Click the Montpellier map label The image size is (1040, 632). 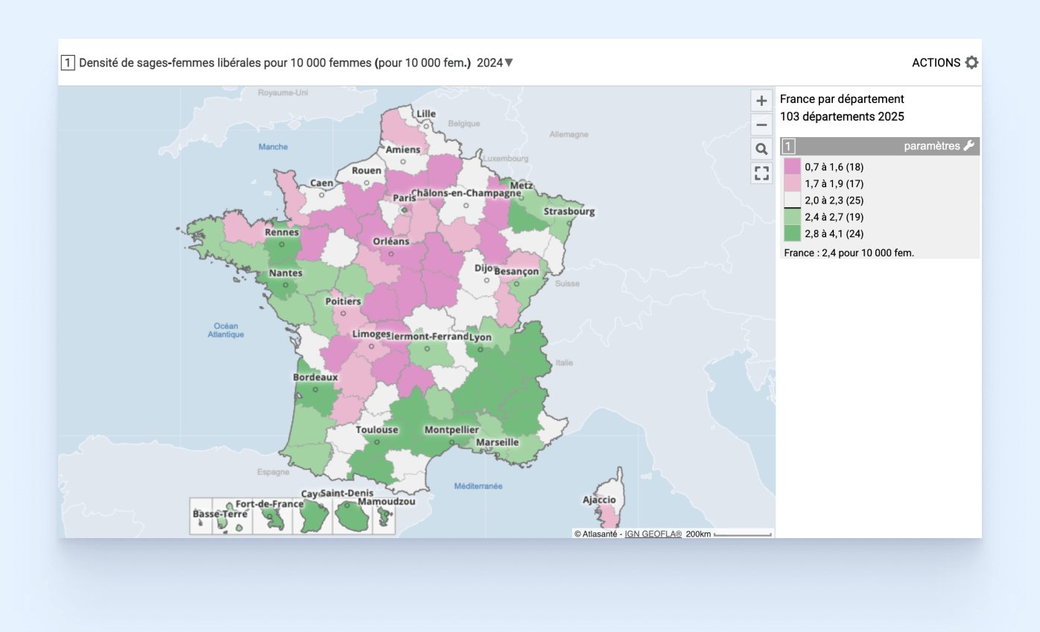pos(451,430)
